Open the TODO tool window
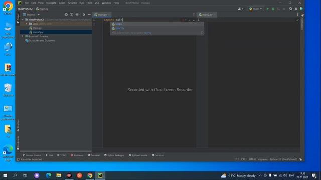The width and height of the screenshot is (321, 180). pos(62,155)
